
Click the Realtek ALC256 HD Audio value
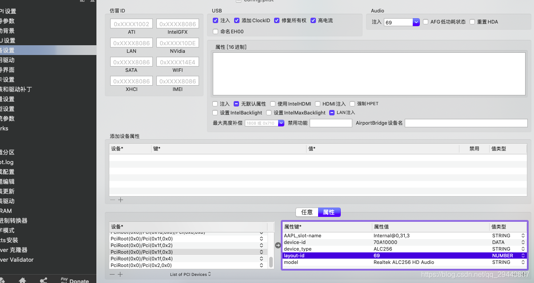coord(404,262)
